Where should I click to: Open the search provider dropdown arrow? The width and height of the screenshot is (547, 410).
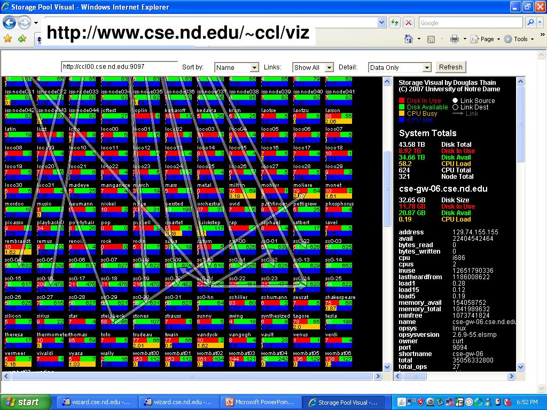540,22
